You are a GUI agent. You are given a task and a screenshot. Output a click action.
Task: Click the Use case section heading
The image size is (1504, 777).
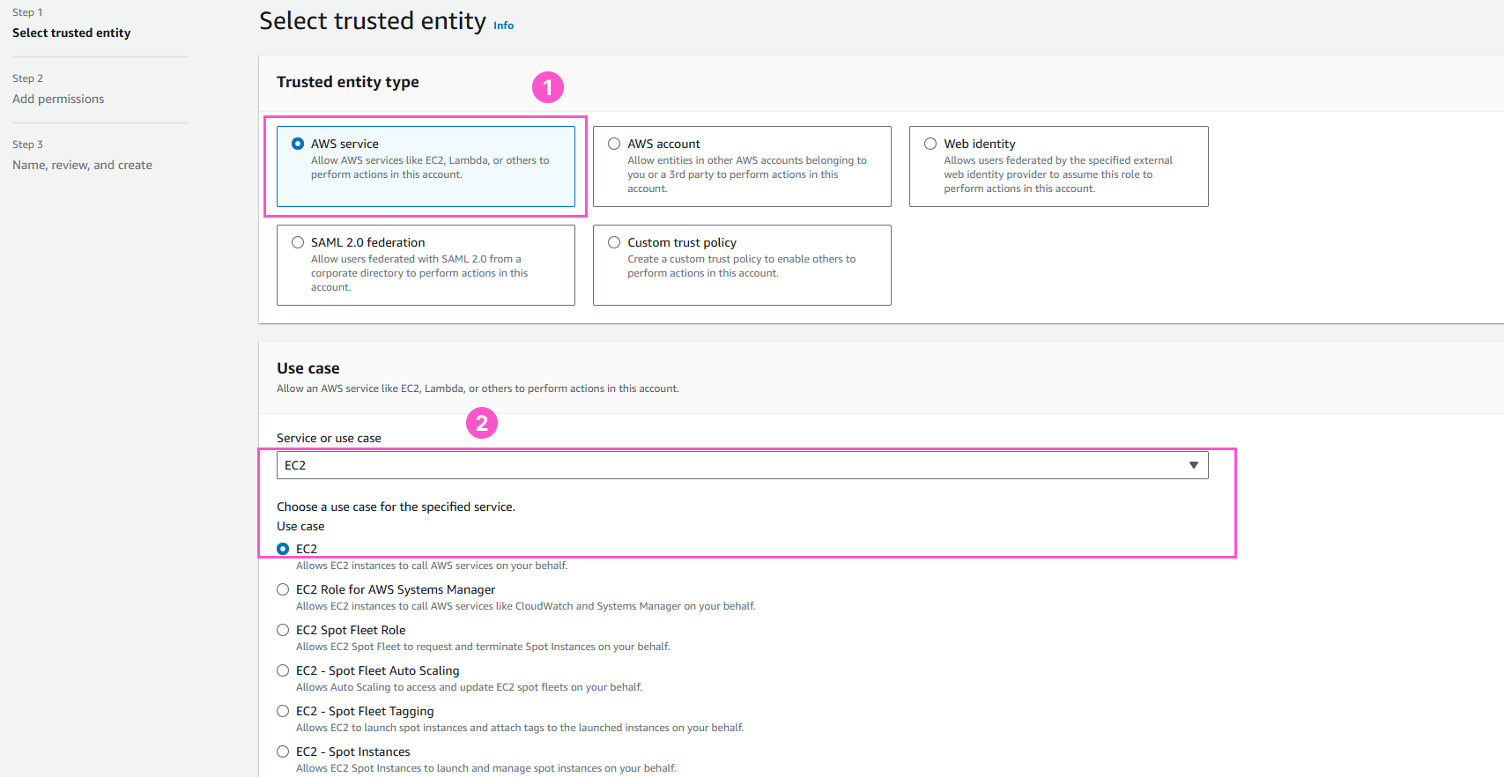click(x=308, y=368)
